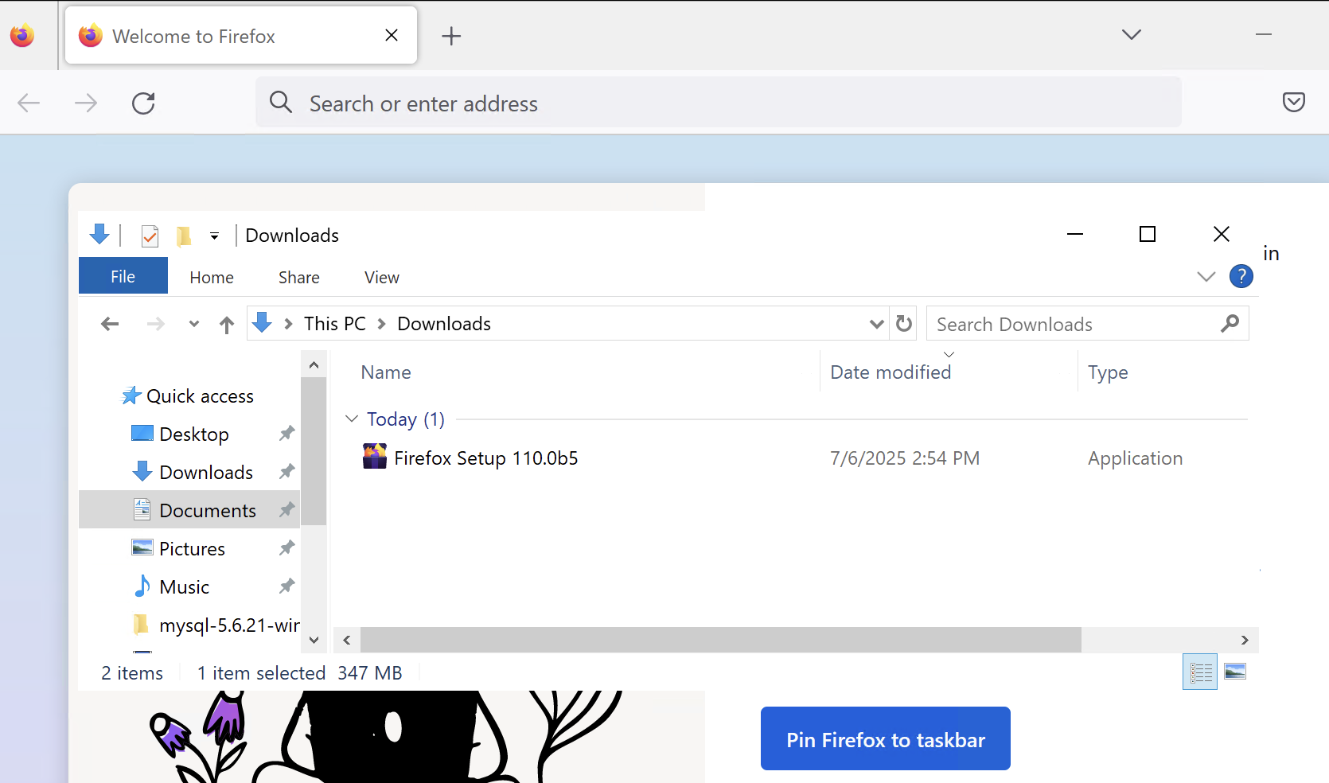The width and height of the screenshot is (1329, 783).
Task: Click the file list horizontal scrollbar thumb
Action: [721, 640]
